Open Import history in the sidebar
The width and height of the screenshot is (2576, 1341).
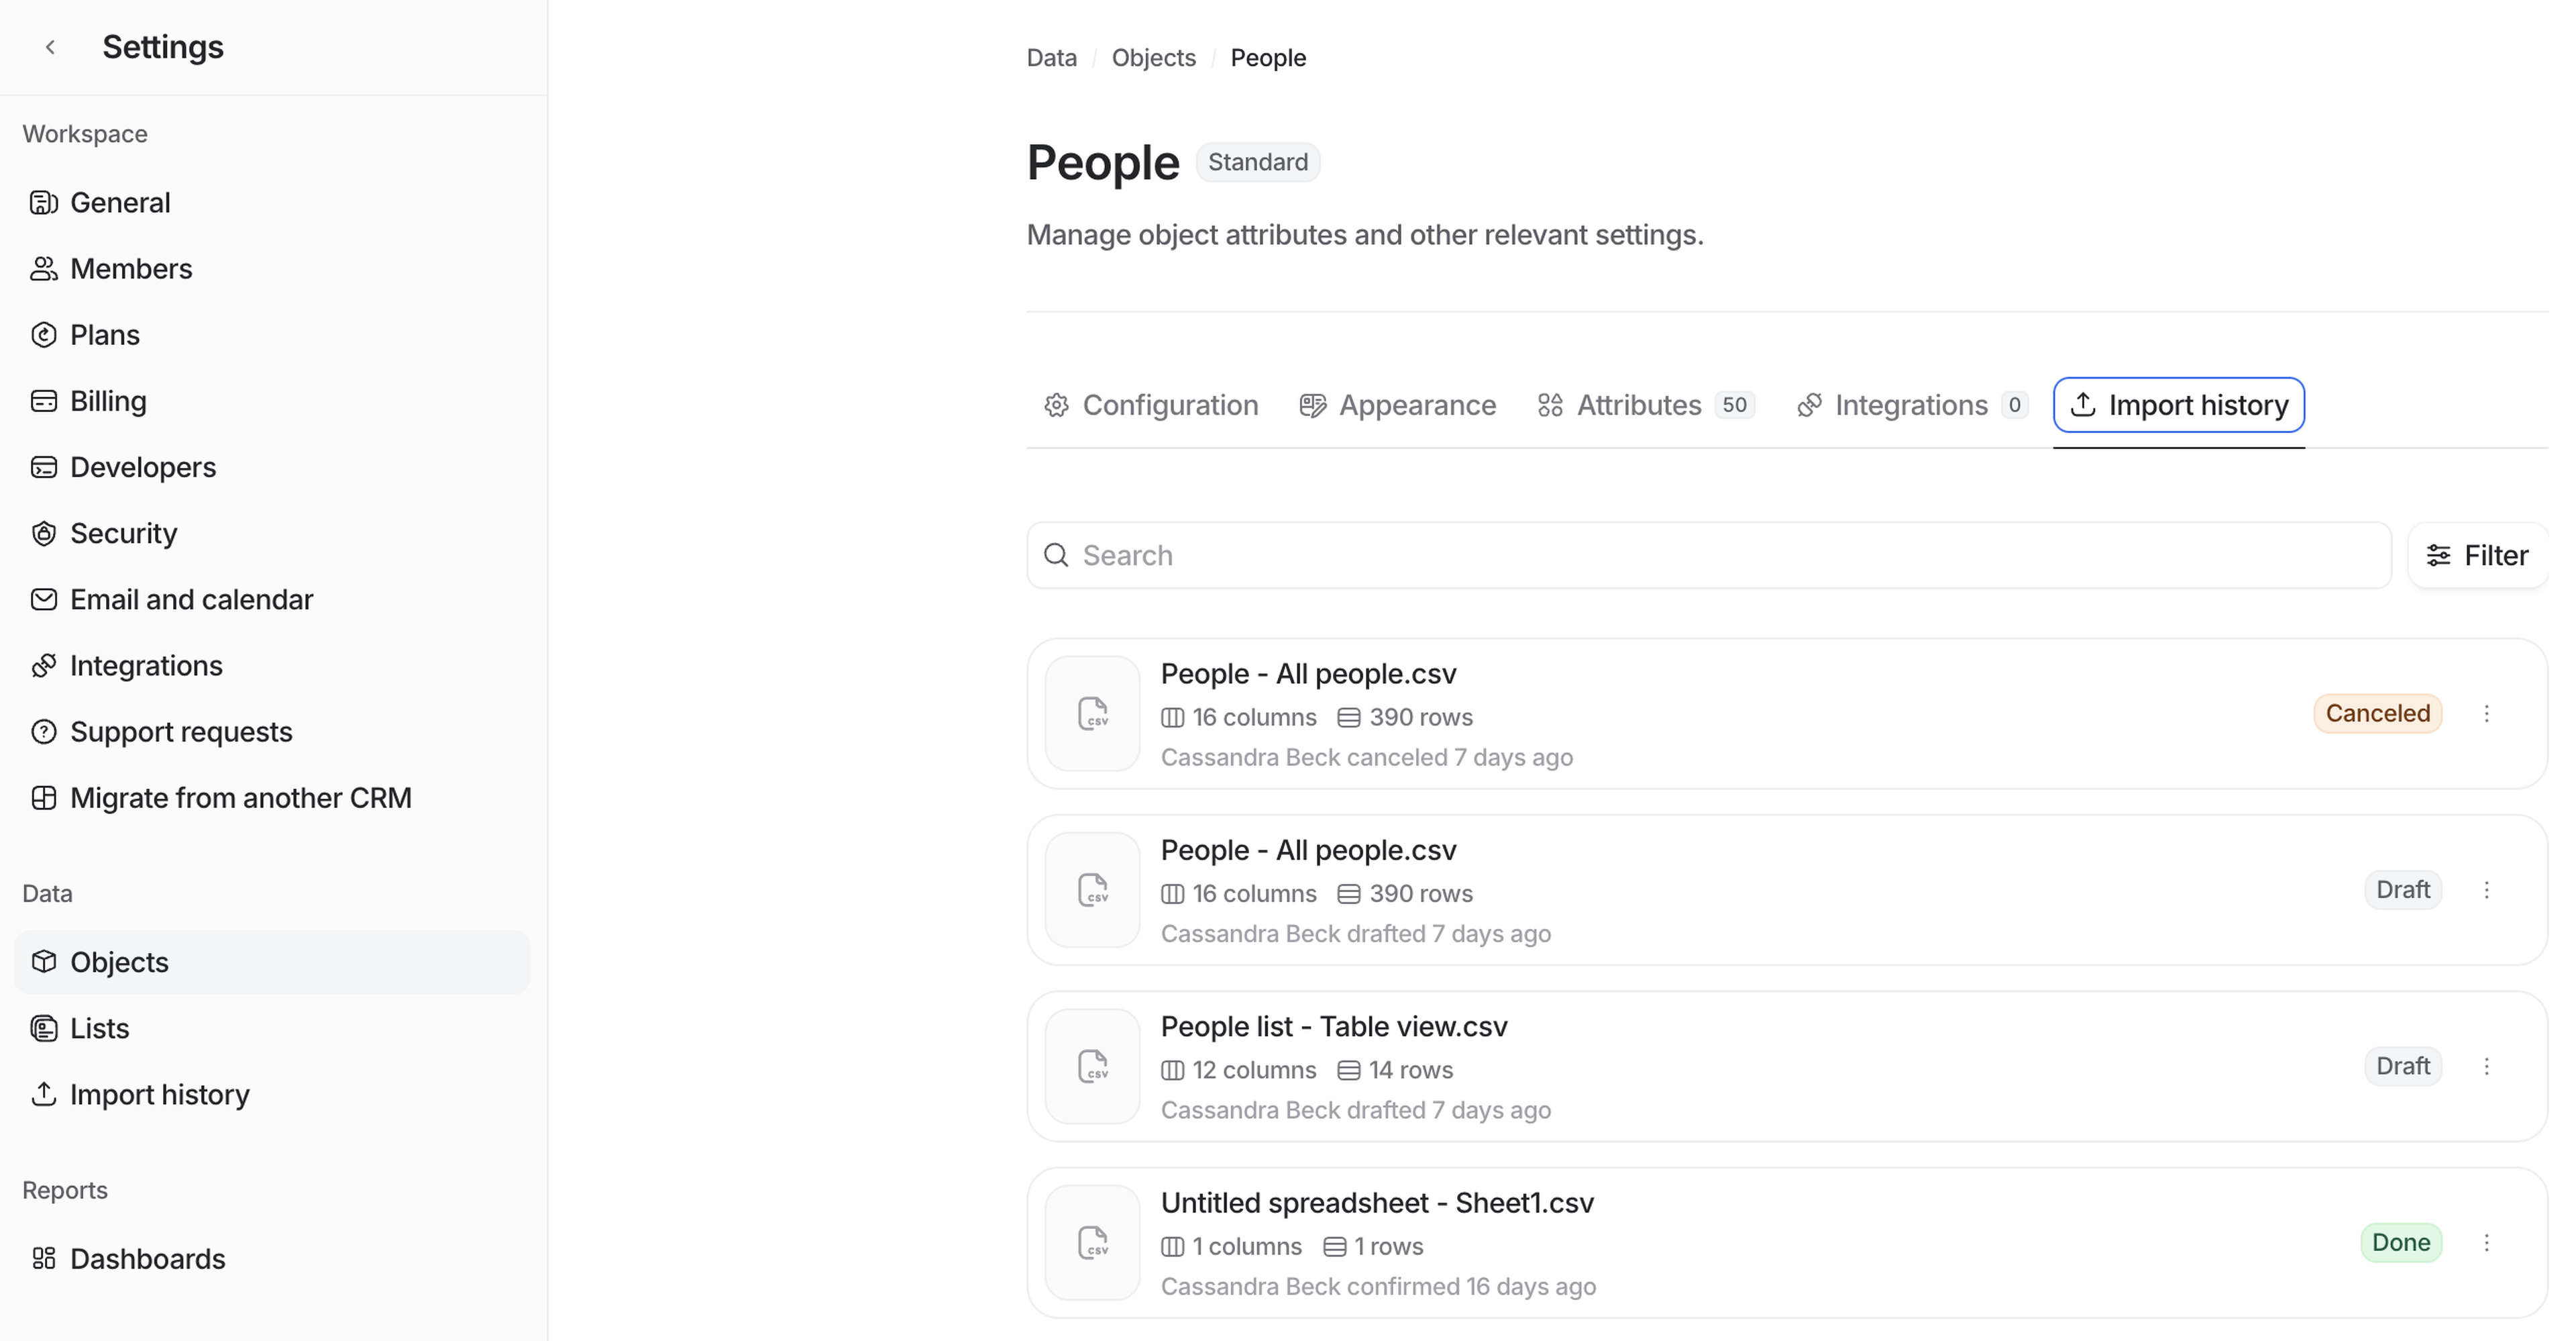point(159,1094)
